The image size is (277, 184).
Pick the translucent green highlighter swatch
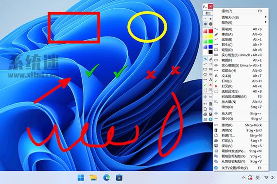coord(205,42)
